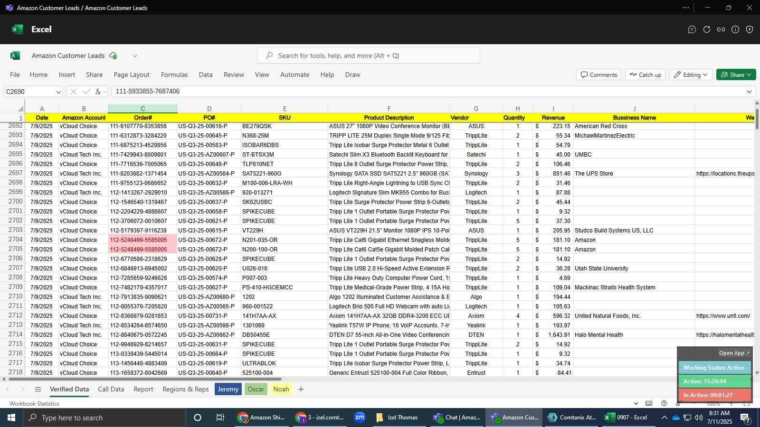Screen dimensions: 760x427
Task: Open Windows Start menu
Action: (11, 418)
